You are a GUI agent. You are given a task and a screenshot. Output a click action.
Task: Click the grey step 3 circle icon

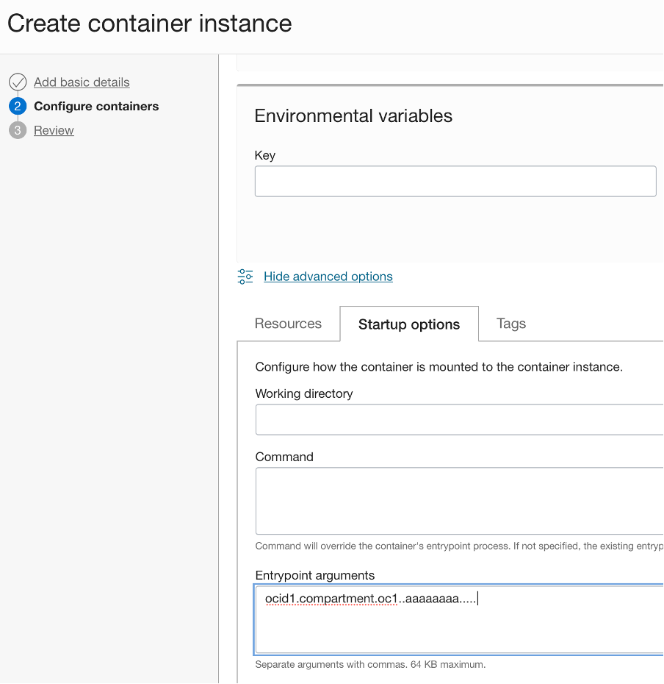coord(19,130)
